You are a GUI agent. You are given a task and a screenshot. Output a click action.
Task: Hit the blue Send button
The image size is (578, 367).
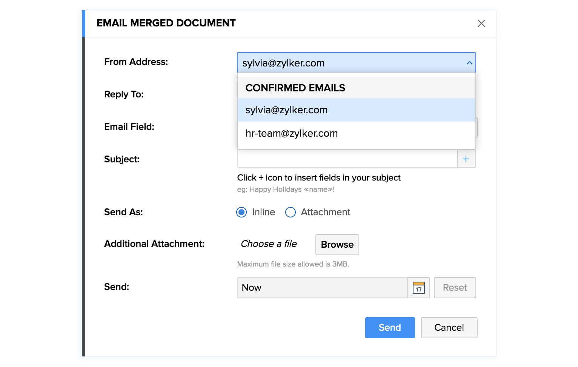390,328
